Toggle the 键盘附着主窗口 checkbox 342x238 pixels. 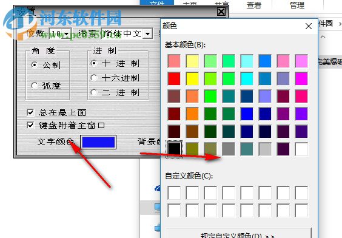[x=30, y=125]
